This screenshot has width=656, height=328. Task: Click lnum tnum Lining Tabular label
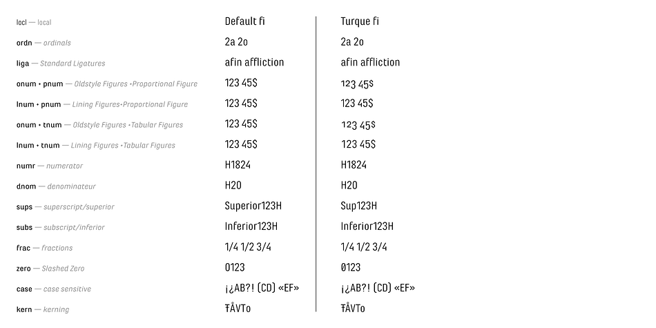[x=96, y=146]
